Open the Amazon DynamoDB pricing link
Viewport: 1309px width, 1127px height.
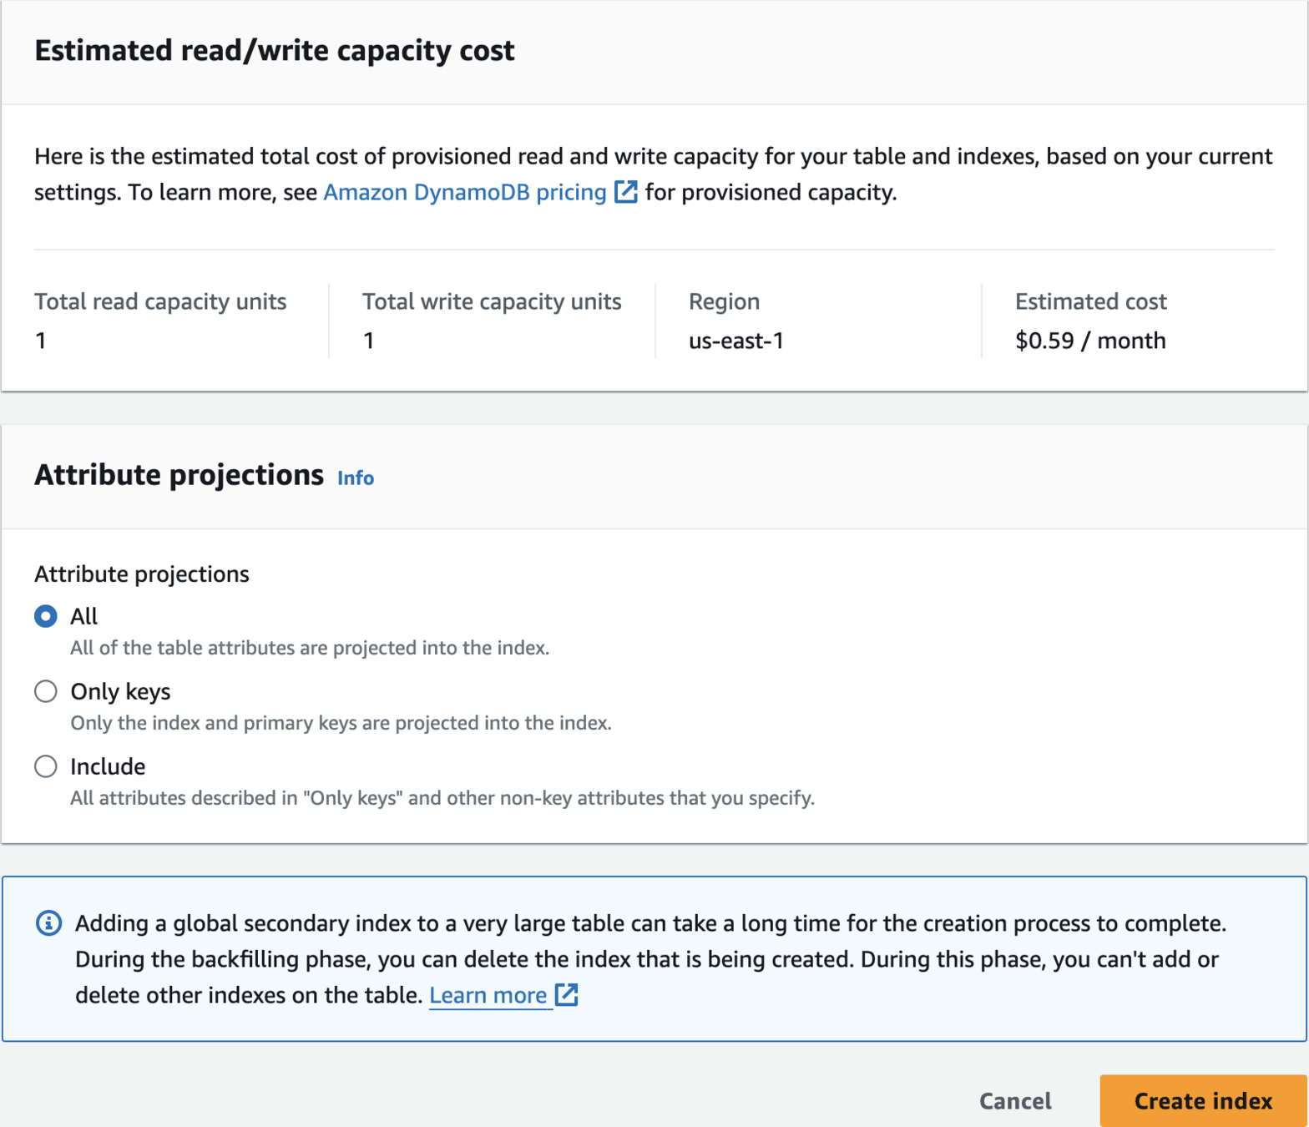pos(464,193)
